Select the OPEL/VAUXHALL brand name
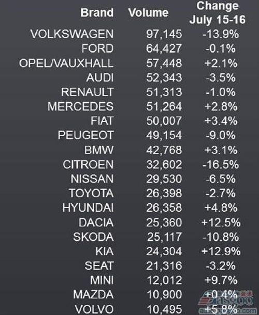Viewport: 259px width, 315px height. tap(66, 63)
